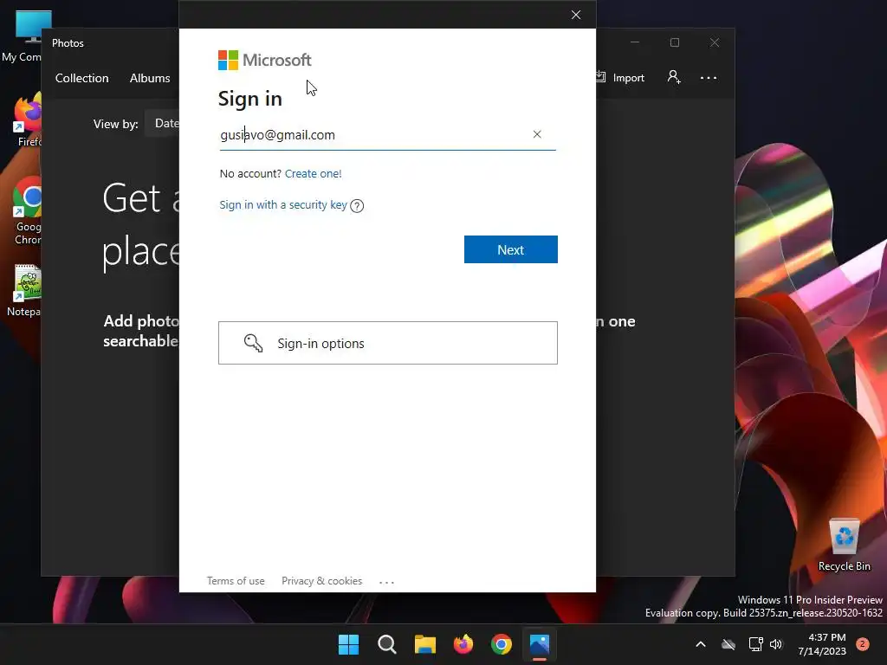Open the notification badge showing 2

click(863, 644)
